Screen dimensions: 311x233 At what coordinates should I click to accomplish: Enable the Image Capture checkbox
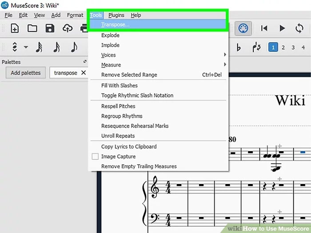click(x=95, y=157)
